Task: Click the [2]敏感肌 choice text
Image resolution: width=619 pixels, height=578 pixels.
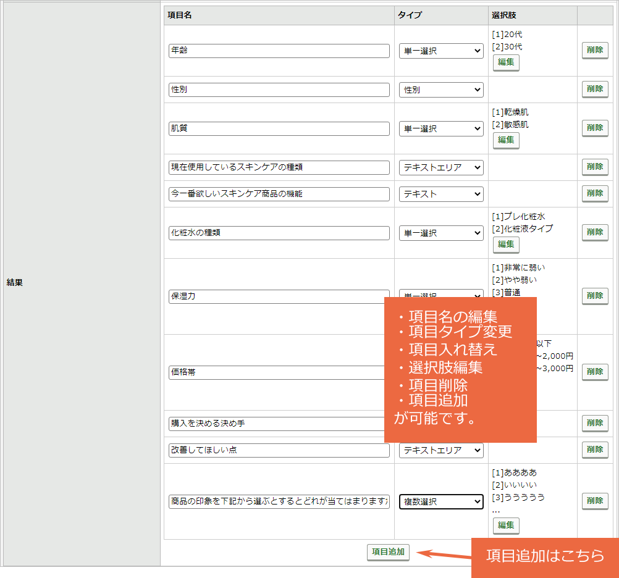Action: [x=510, y=125]
